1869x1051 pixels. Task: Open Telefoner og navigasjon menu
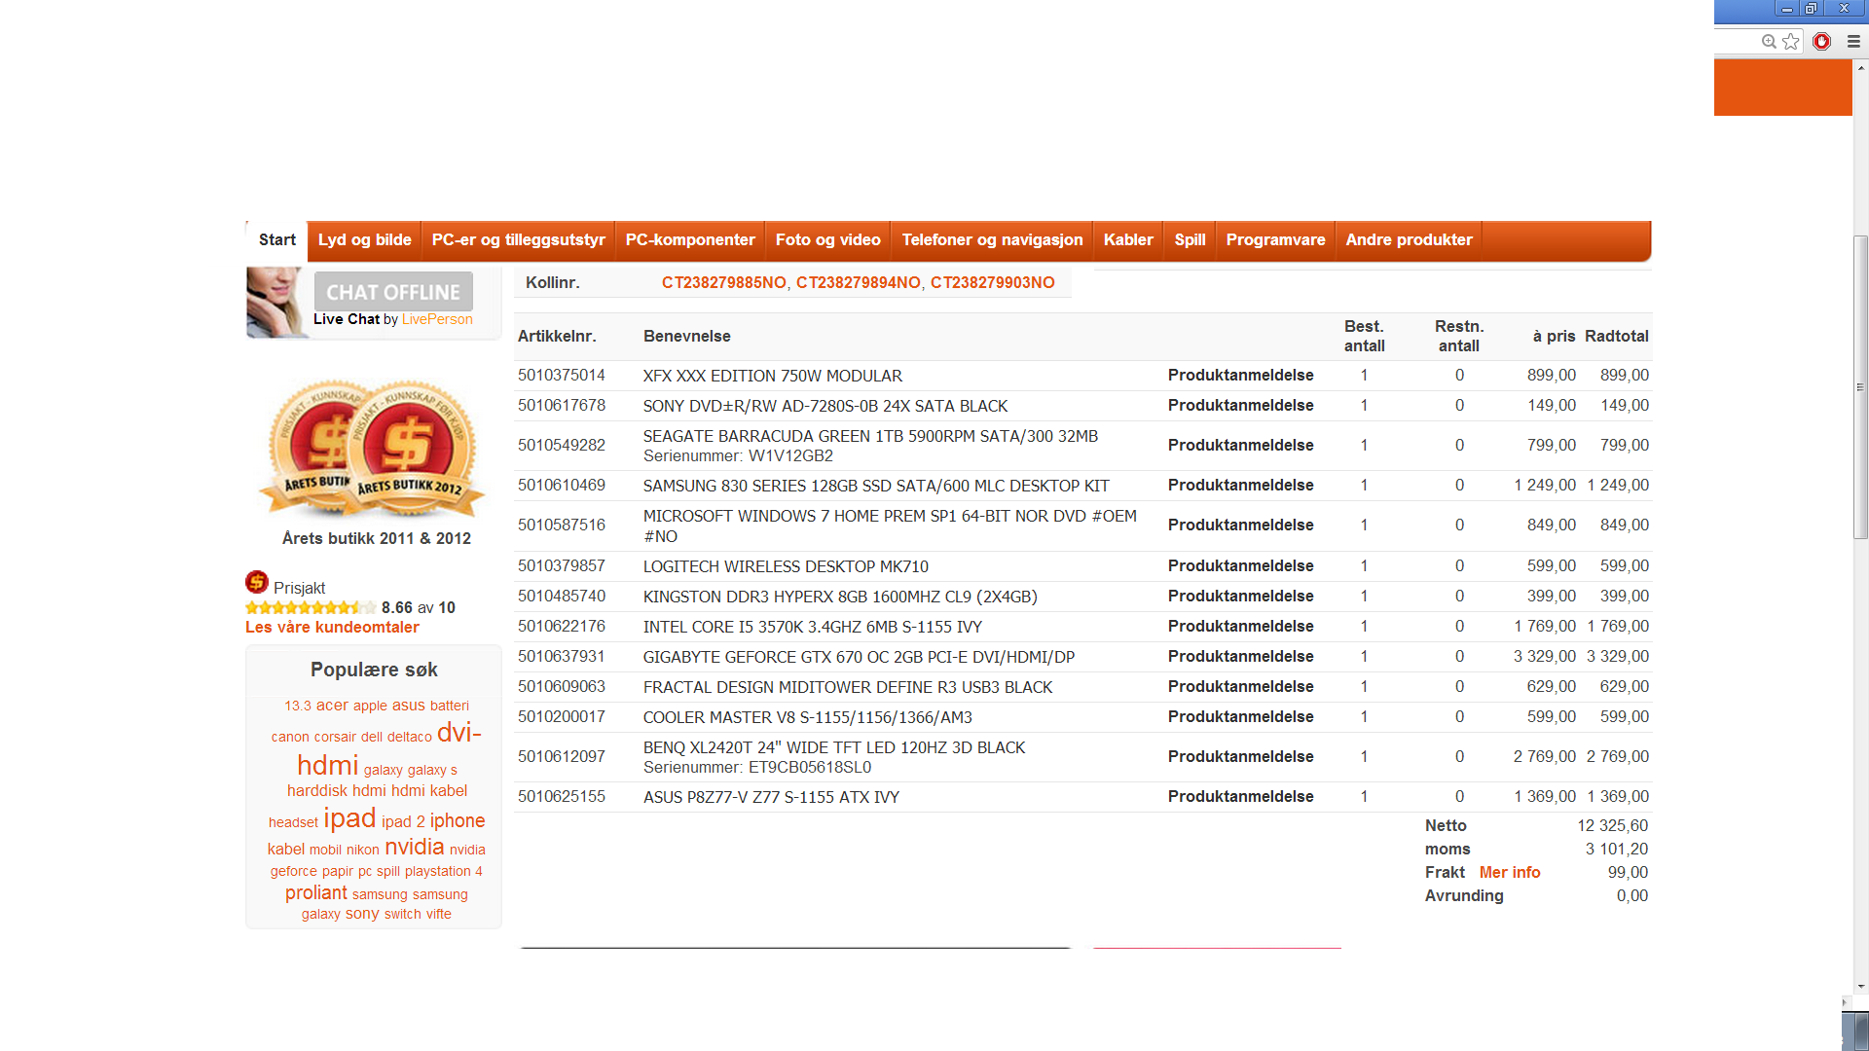(992, 240)
